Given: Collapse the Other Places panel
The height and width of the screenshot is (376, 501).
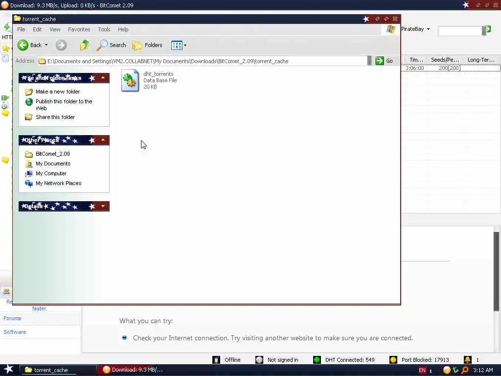Looking at the screenshot, I should (103, 140).
